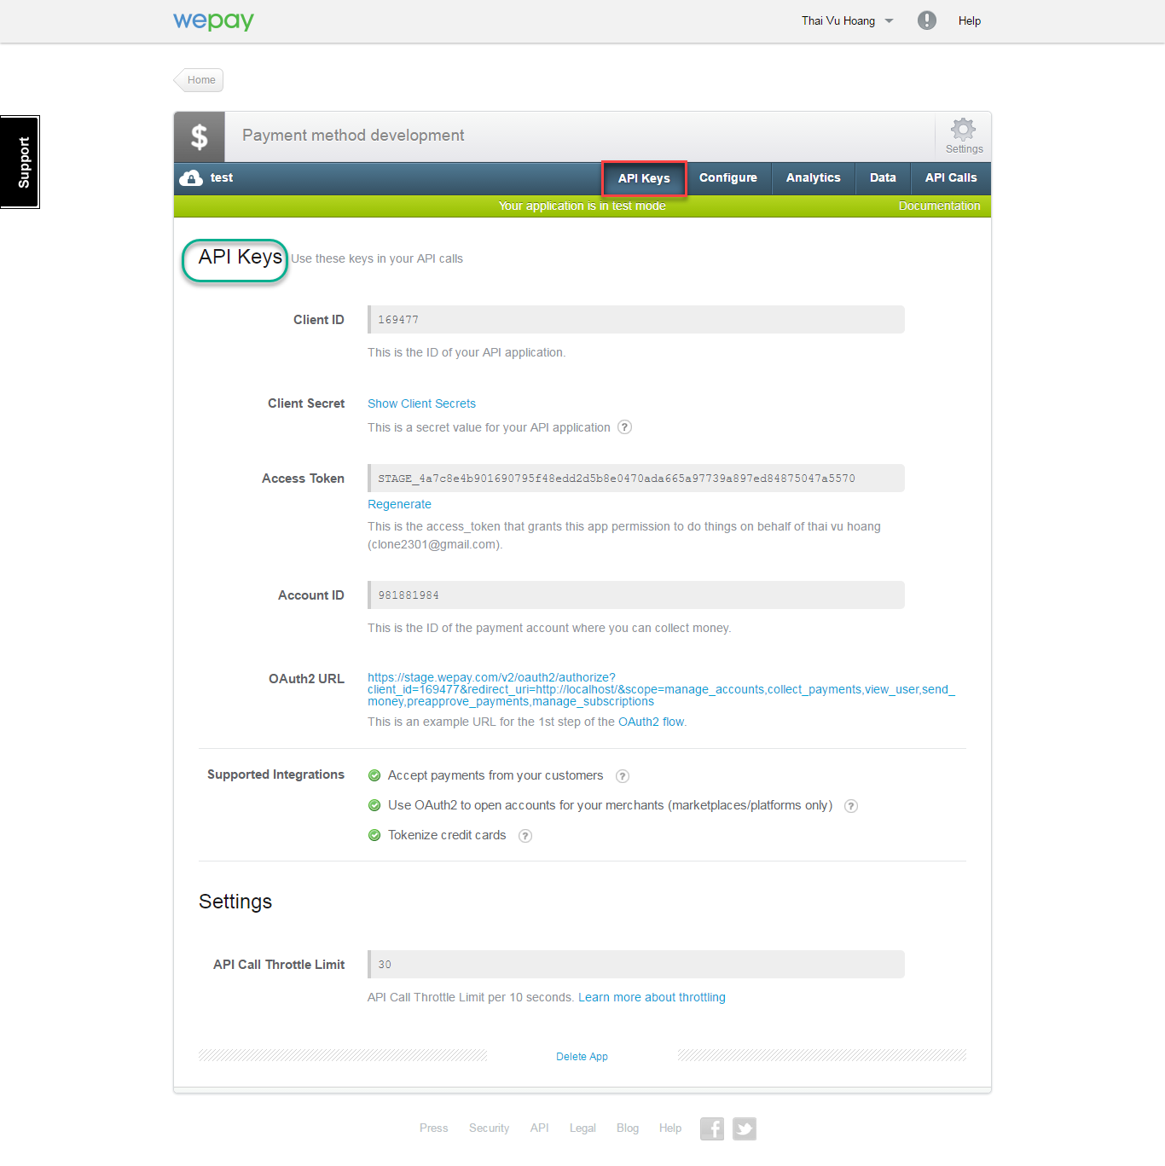This screenshot has width=1165, height=1166.
Task: Click the cloud lock icon beside test
Action: pos(191,177)
